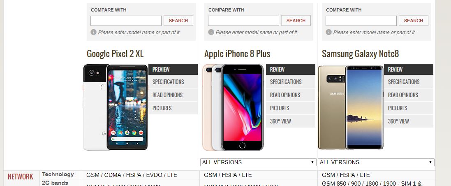This screenshot has width=451, height=186.
Task: Click the info icon under iPhone compare box
Action: click(211, 32)
